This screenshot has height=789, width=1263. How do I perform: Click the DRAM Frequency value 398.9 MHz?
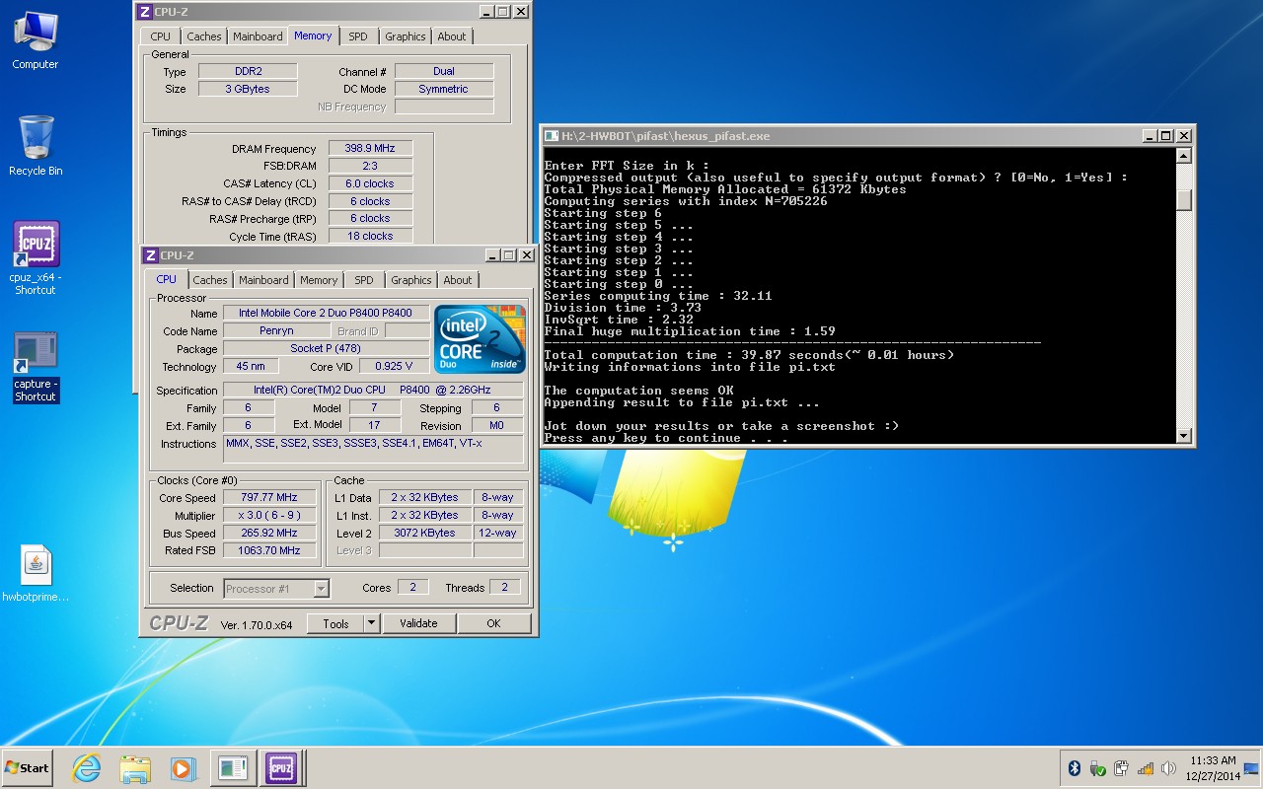point(370,149)
